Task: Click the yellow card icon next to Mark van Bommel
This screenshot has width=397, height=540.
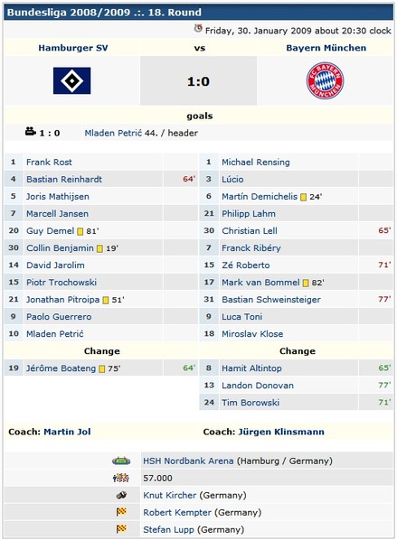Action: click(x=306, y=283)
